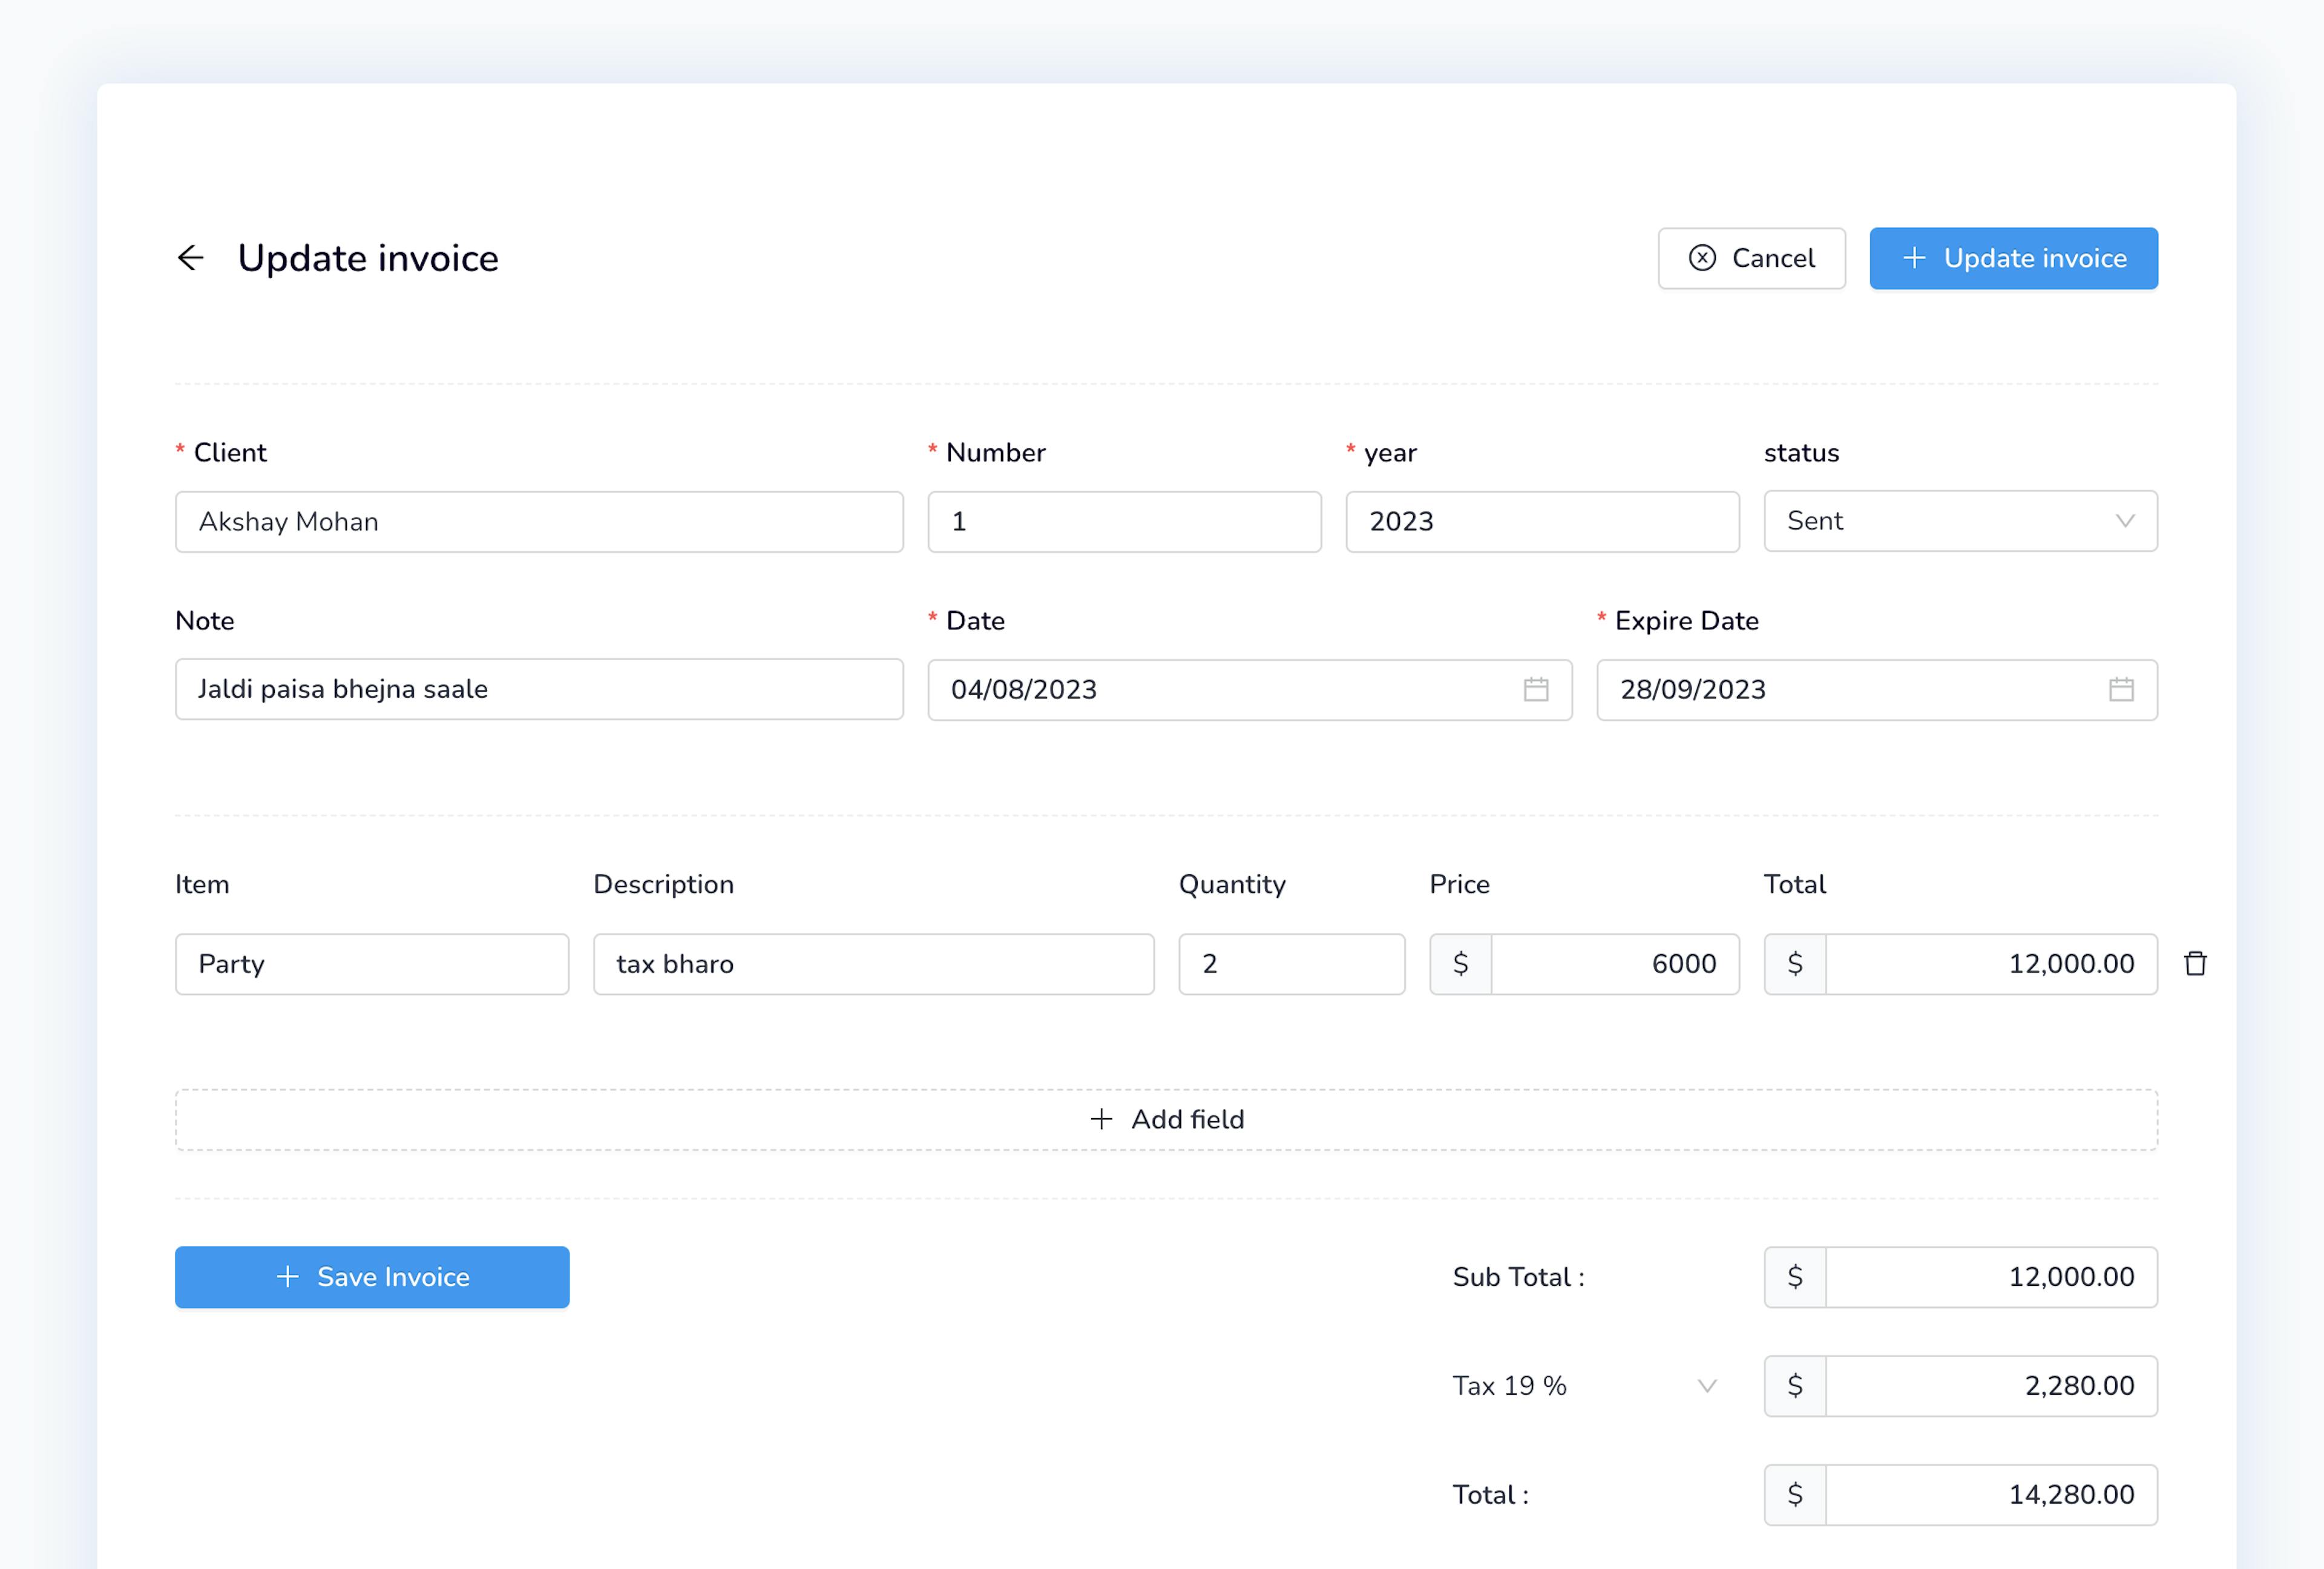Click the year field showing 2023
This screenshot has height=1569, width=2324.
tap(1542, 522)
